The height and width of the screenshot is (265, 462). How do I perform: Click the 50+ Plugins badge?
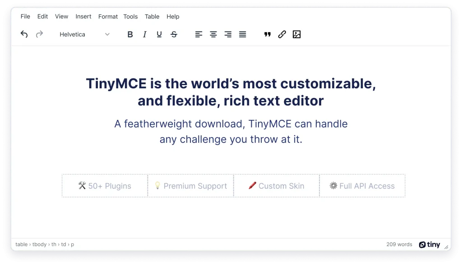coord(104,186)
